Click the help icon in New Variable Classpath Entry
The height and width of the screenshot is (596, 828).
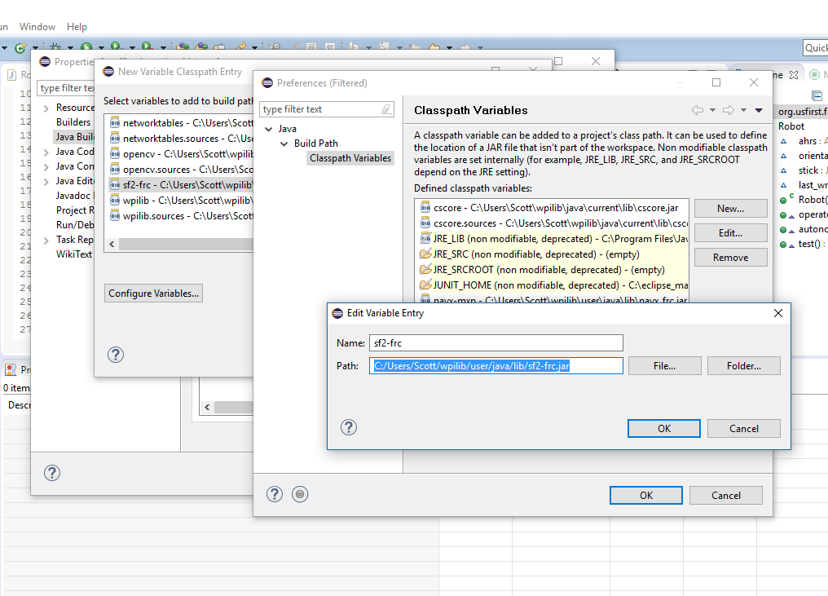[x=116, y=355]
